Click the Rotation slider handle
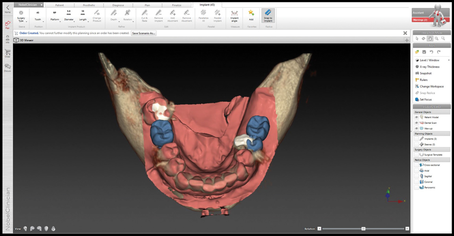The height and width of the screenshot is (236, 454). pos(363,229)
